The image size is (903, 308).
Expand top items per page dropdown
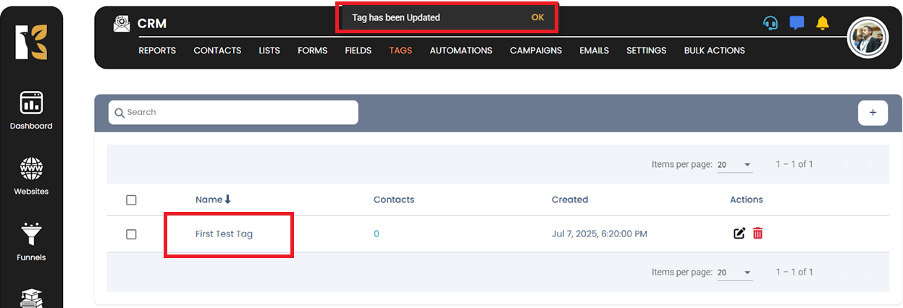pos(735,165)
